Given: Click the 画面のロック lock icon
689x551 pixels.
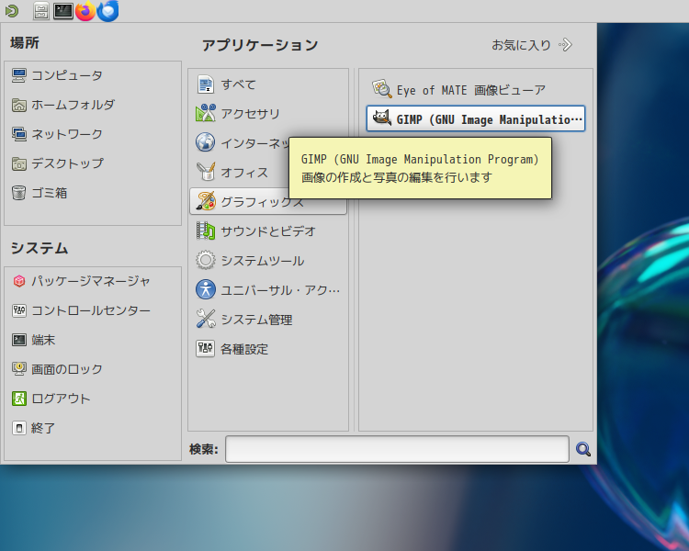Looking at the screenshot, I should point(19,369).
